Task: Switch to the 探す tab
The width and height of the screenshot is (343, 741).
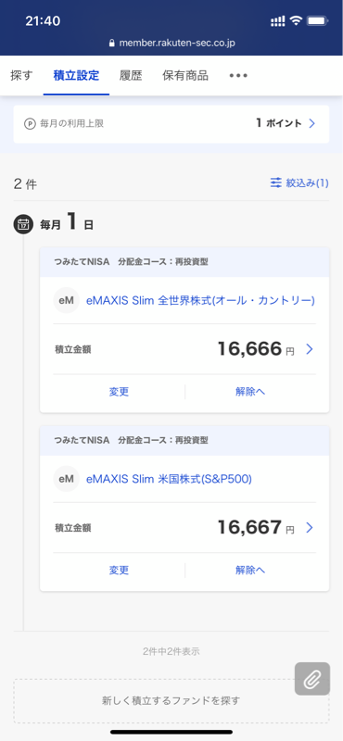Action: point(21,76)
